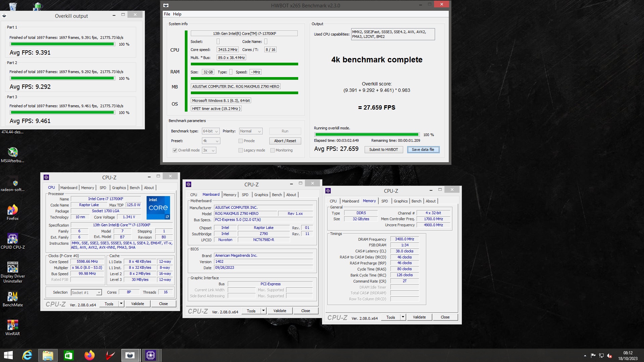Expand Tools arrow in CPU-Z Mainboard window
The image size is (644, 362).
tap(263, 311)
